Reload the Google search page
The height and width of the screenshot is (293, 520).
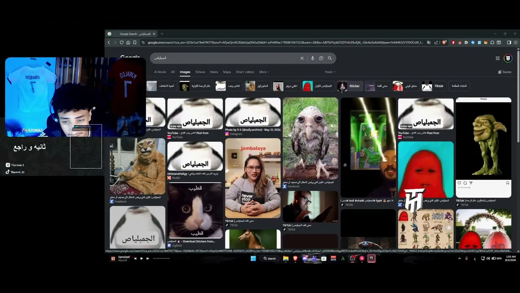pos(121,42)
